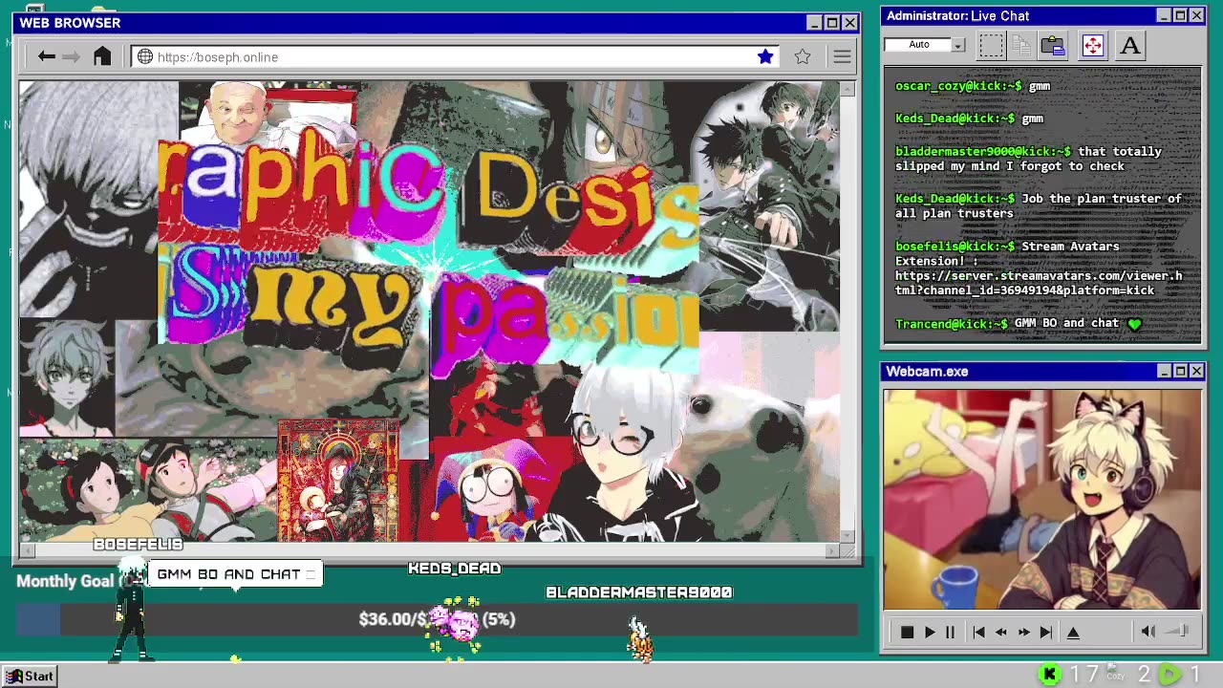
Task: Click the 'GMM BO AND CHAT' speech bubble
Action: 234,574
